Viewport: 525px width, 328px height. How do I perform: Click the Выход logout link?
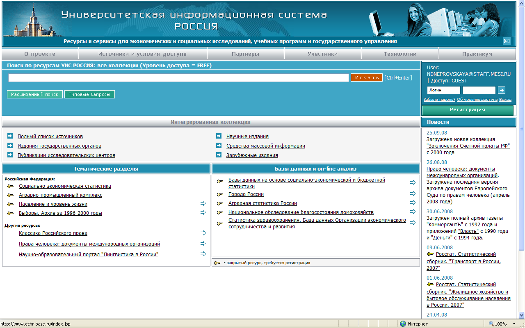click(x=505, y=100)
